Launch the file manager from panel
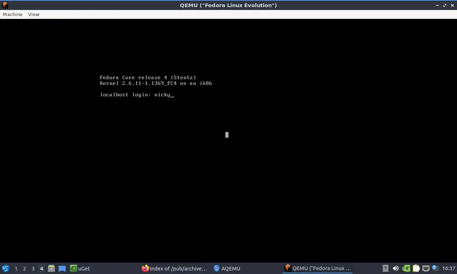This screenshot has width=457, height=274. click(51, 268)
